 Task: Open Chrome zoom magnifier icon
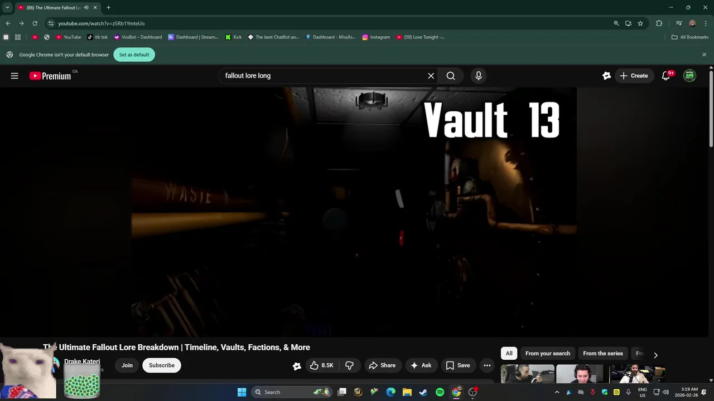[x=616, y=23]
